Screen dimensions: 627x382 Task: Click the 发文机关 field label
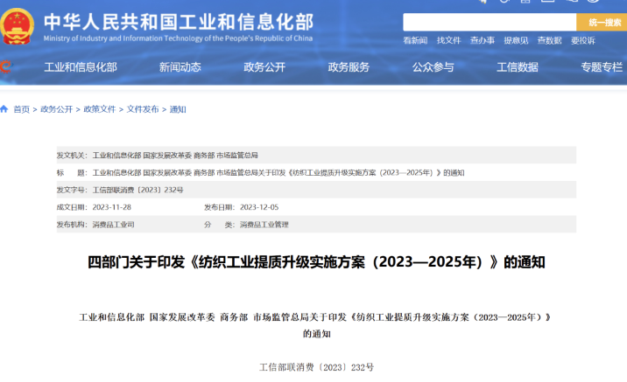coord(72,156)
